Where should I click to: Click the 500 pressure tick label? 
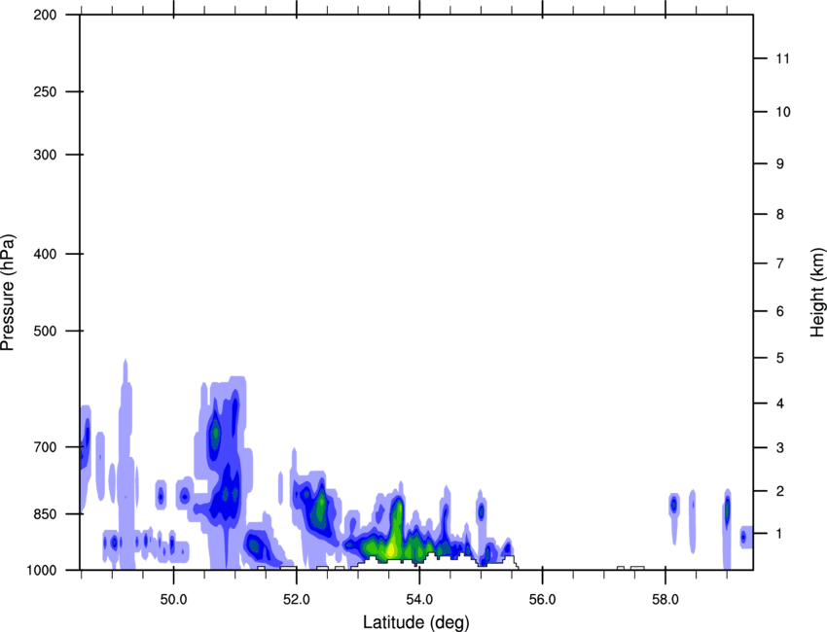click(45, 331)
